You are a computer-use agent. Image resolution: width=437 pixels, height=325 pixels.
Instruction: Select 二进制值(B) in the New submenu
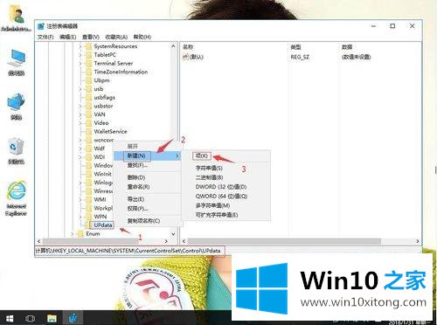point(226,177)
